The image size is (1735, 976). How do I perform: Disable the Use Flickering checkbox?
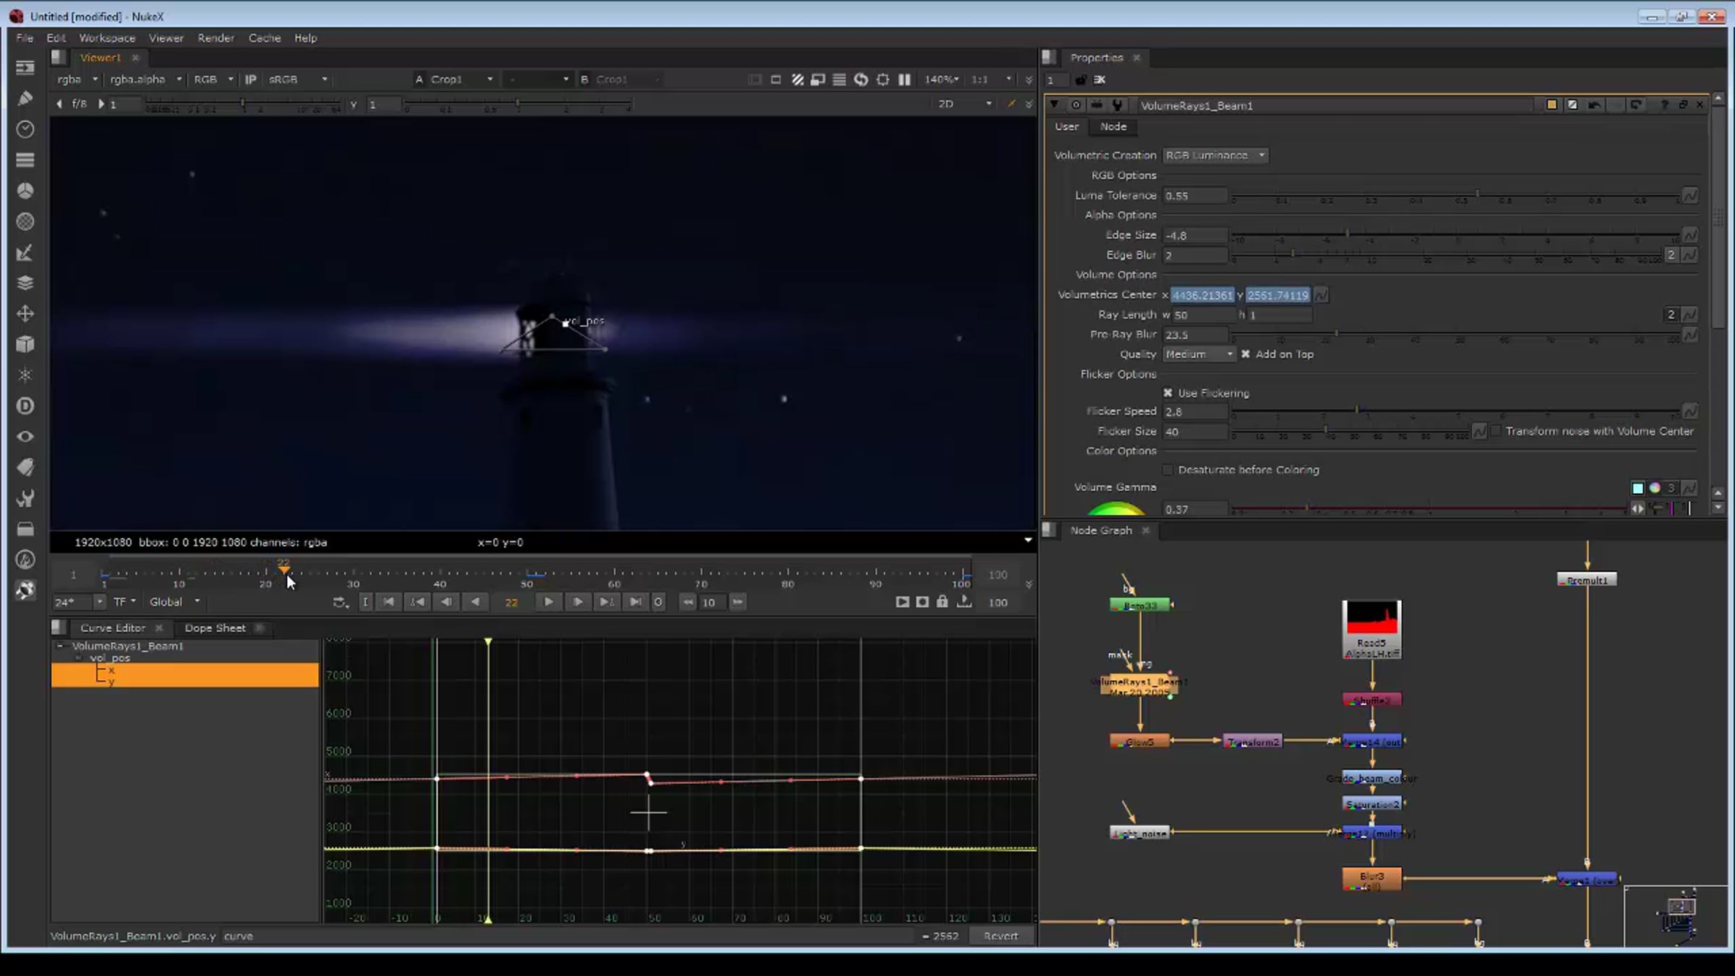click(x=1168, y=393)
